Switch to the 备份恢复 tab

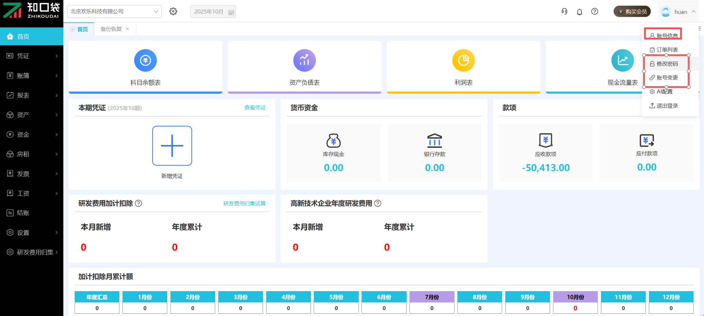[x=111, y=29]
